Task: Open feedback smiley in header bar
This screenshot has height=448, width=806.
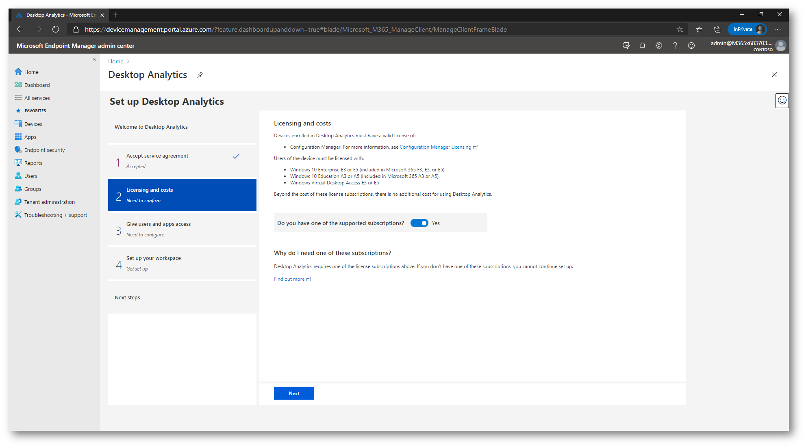Action: click(691, 45)
